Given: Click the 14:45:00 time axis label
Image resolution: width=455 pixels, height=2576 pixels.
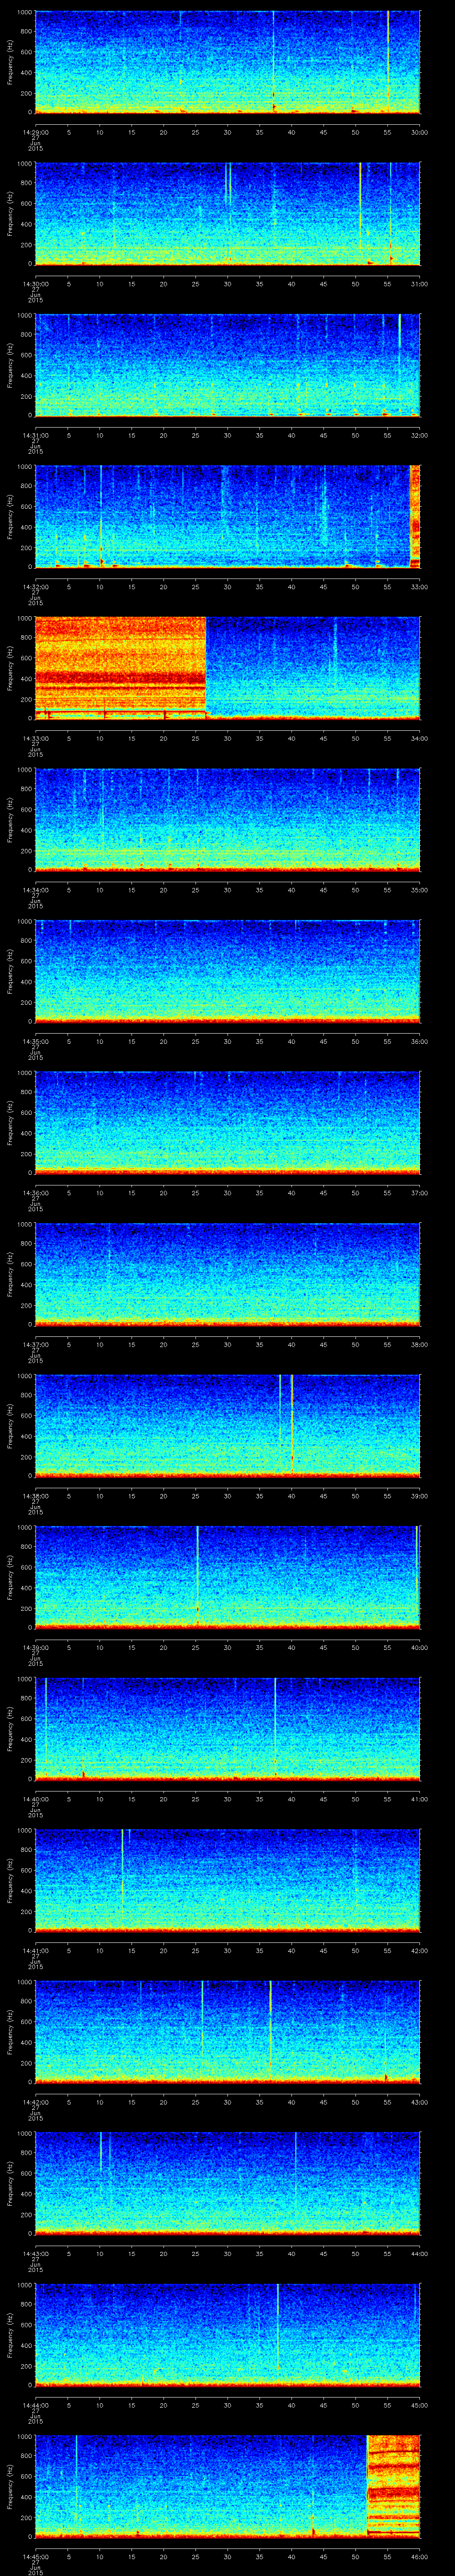Looking at the screenshot, I should [x=35, y=2556].
